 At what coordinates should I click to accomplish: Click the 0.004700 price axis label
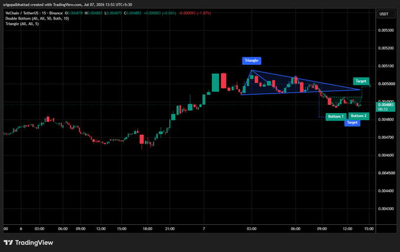pos(386,137)
